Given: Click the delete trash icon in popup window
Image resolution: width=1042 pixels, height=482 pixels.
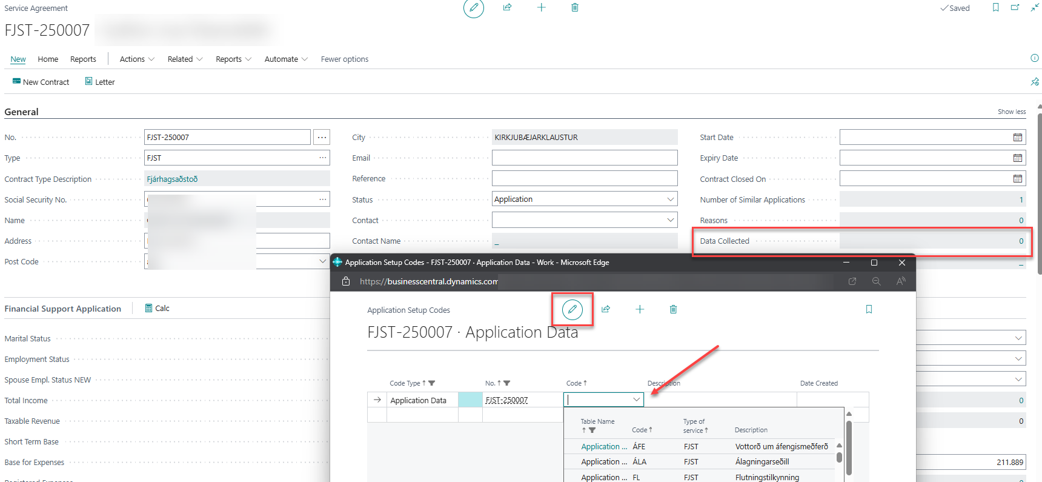Looking at the screenshot, I should click(673, 309).
